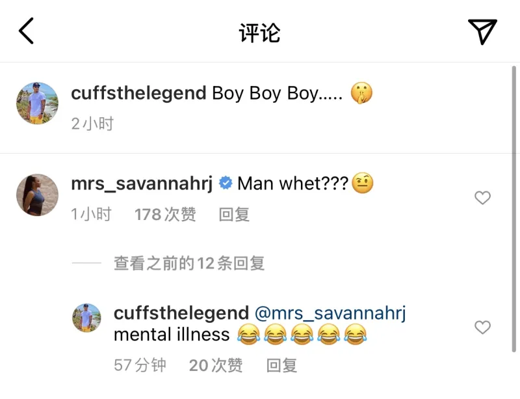Open direct share paper plane icon

coord(482,31)
